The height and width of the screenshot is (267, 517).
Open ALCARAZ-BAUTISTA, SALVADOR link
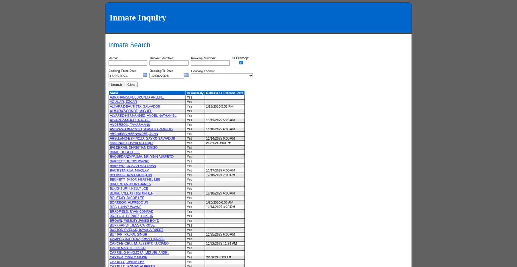coord(135,106)
